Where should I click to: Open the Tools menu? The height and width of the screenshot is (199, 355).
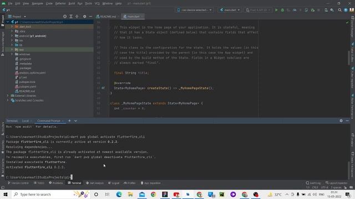pos(89,3)
